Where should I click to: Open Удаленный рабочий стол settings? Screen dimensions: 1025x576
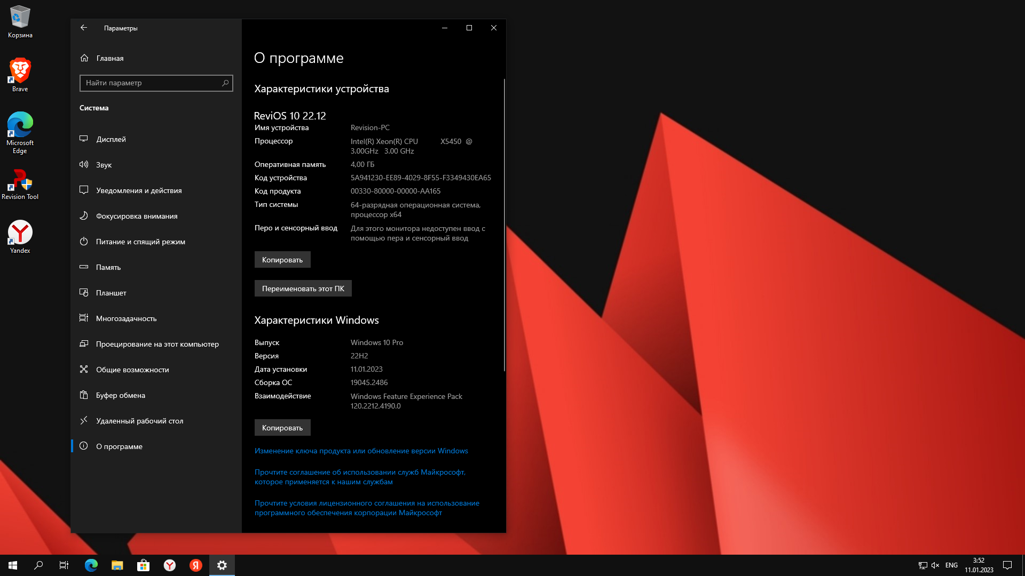(139, 421)
